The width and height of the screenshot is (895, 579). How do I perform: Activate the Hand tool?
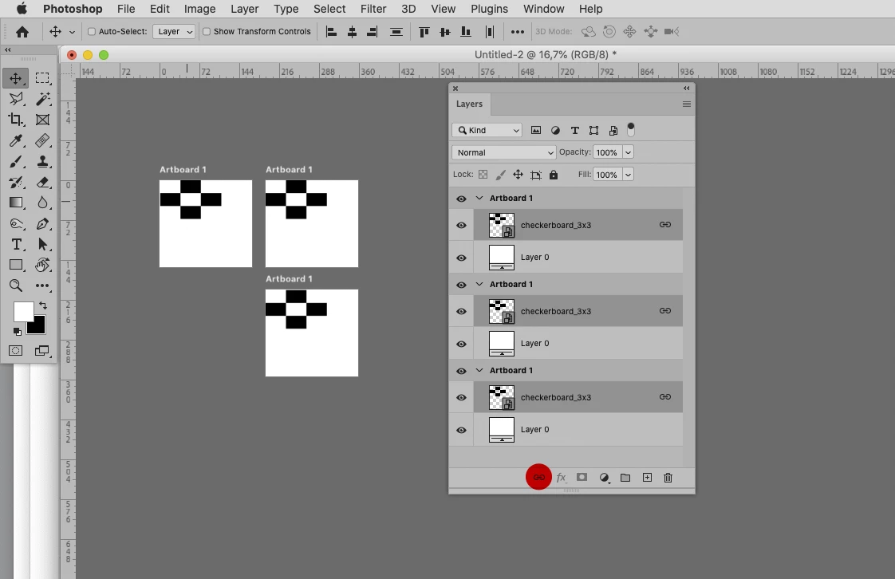pyautogui.click(x=42, y=265)
